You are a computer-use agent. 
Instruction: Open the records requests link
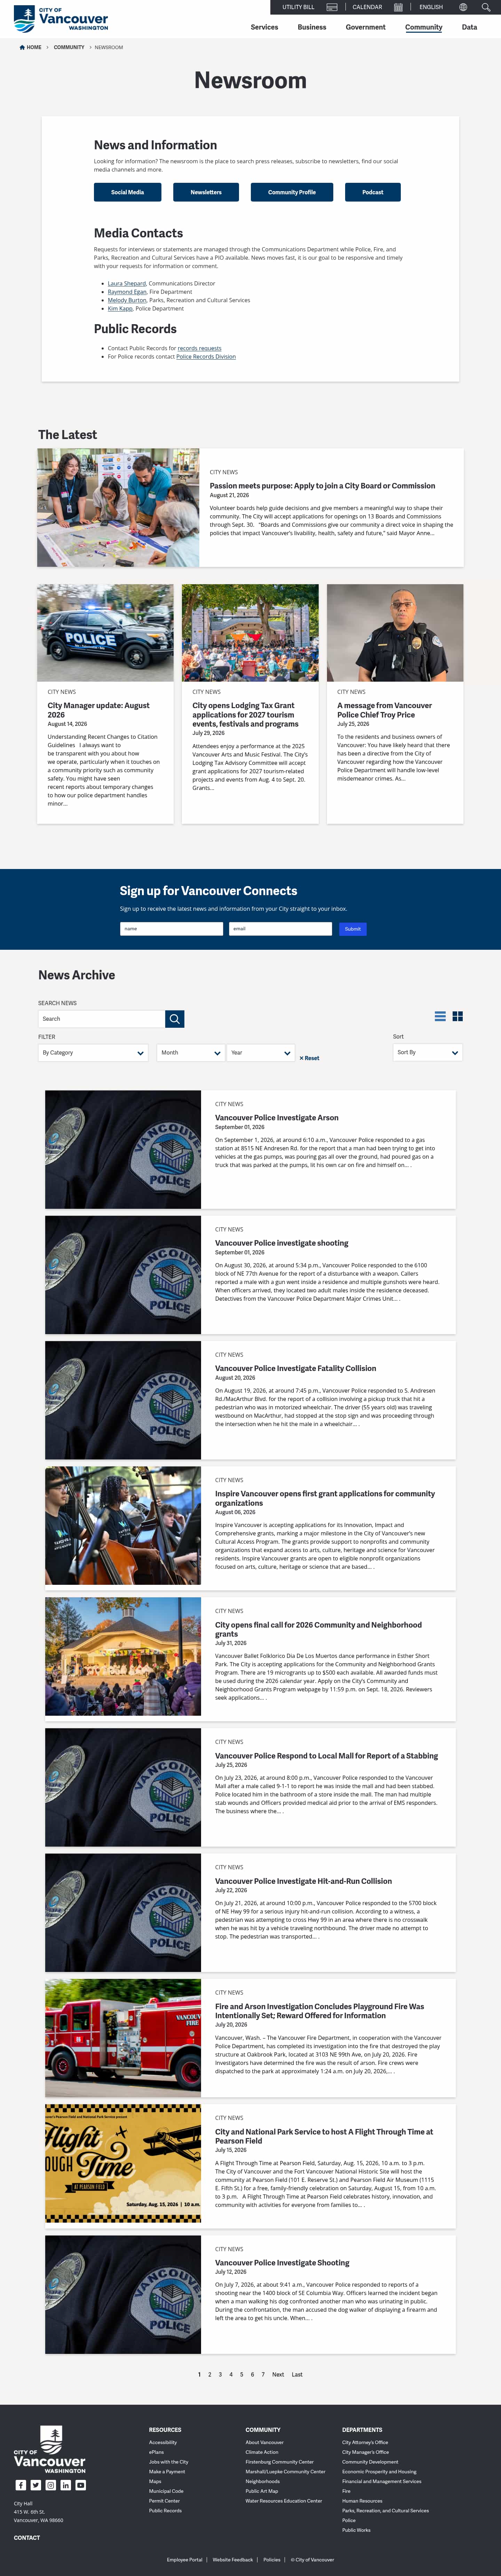point(200,348)
